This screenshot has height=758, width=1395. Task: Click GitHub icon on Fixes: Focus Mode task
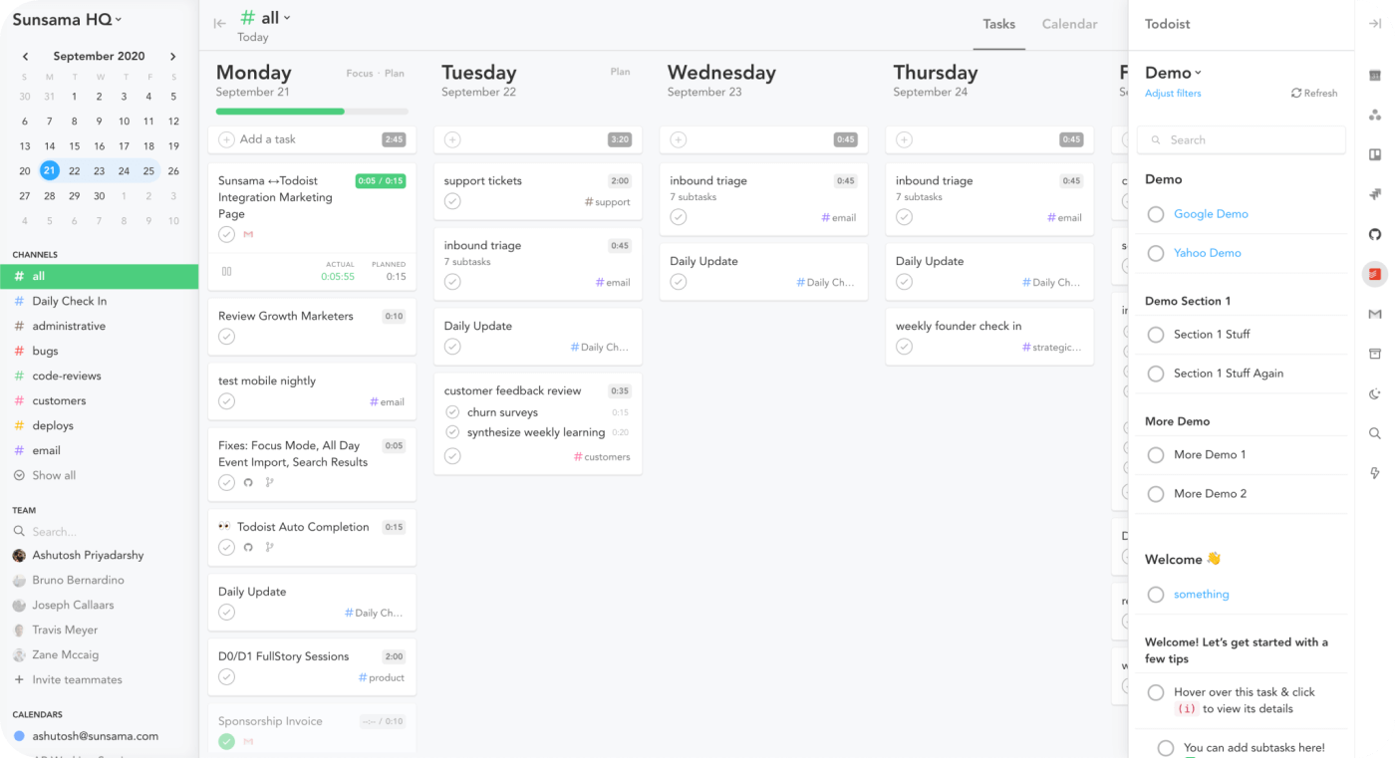(248, 482)
